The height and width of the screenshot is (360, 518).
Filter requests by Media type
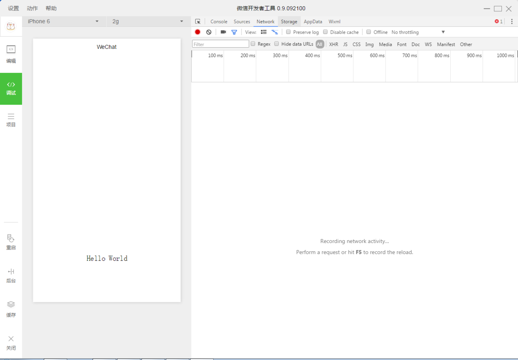(x=386, y=44)
